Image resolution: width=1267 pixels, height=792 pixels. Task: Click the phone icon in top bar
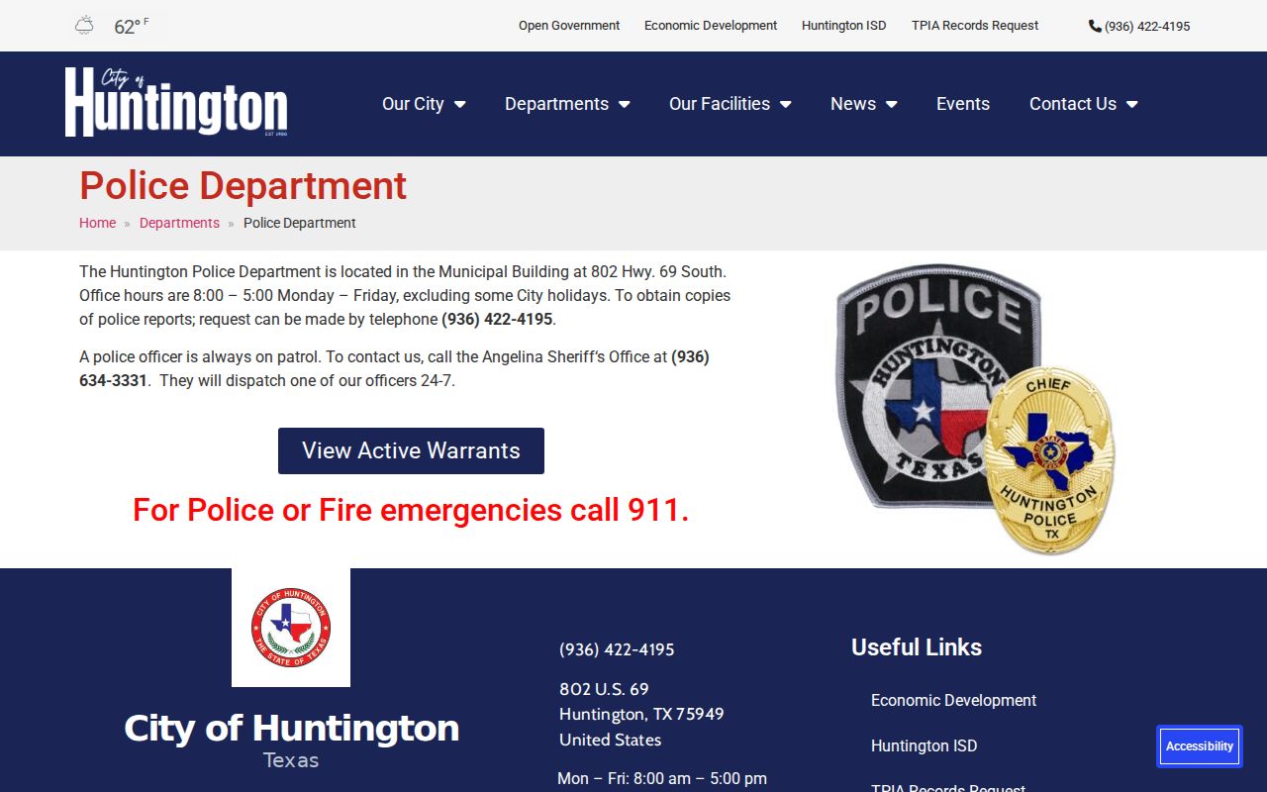pos(1095,26)
